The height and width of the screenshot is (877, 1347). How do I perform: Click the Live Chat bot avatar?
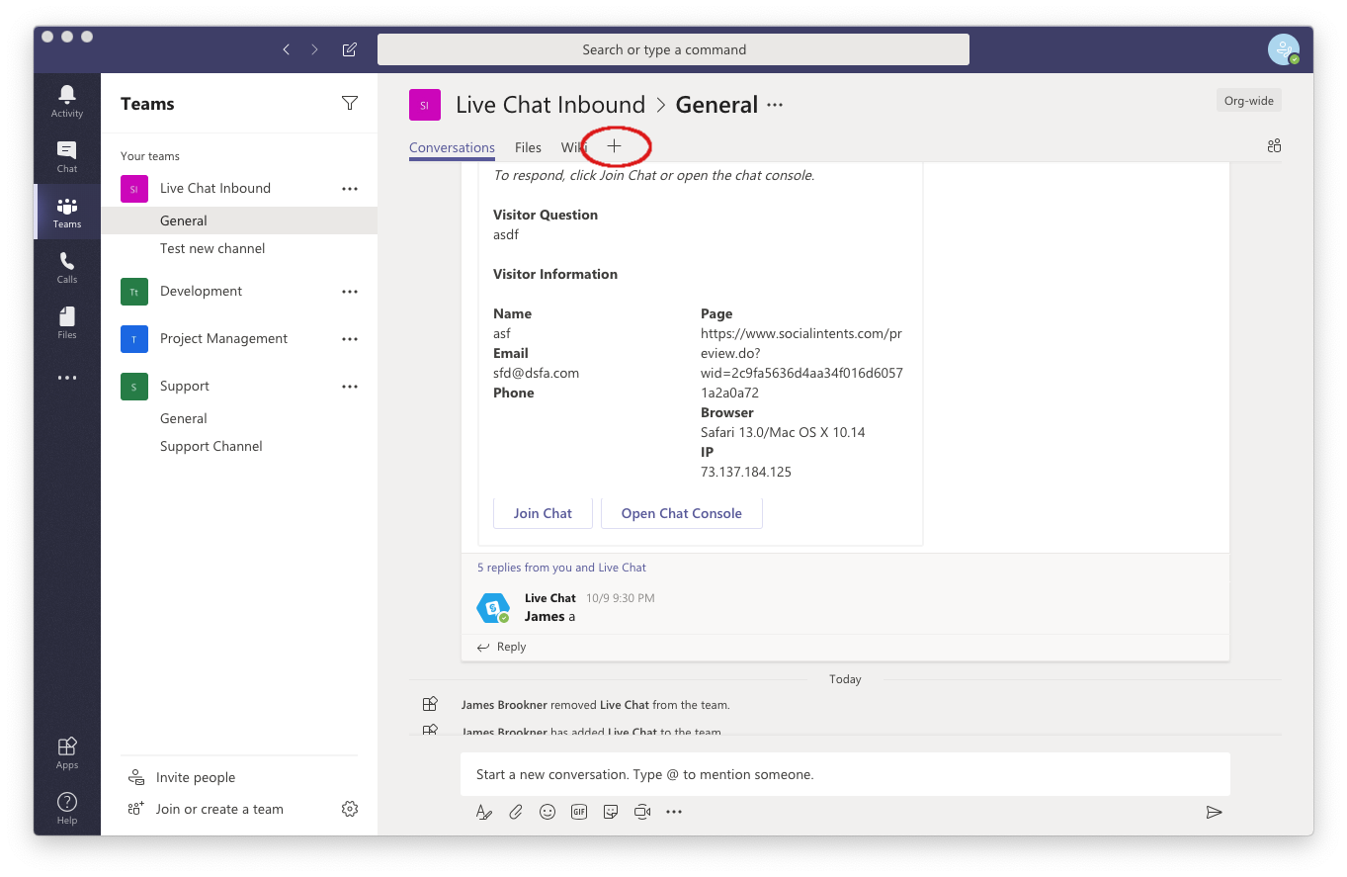click(493, 608)
